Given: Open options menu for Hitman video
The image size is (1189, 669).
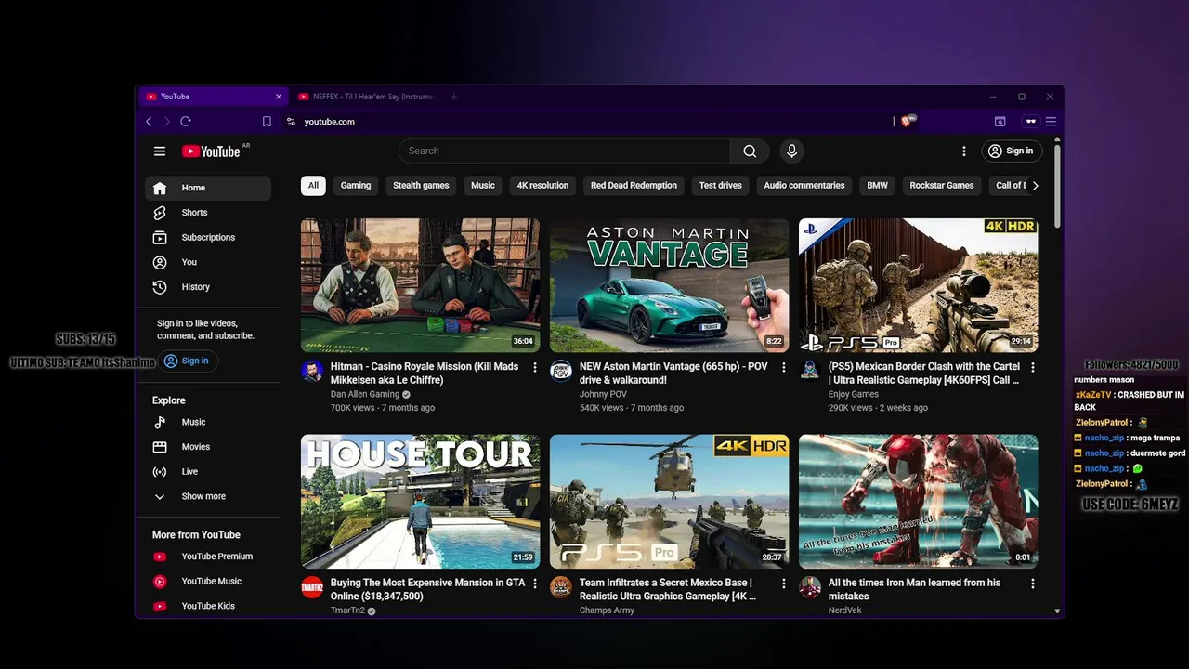Looking at the screenshot, I should point(534,368).
